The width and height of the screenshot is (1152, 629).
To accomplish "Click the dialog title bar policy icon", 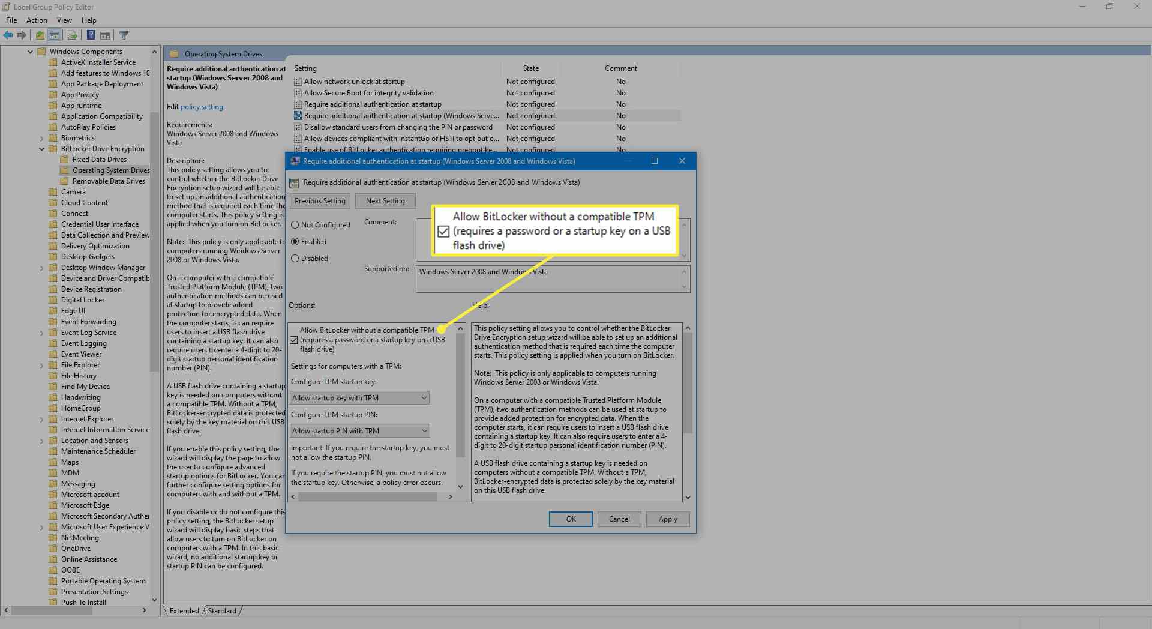I will [x=295, y=161].
